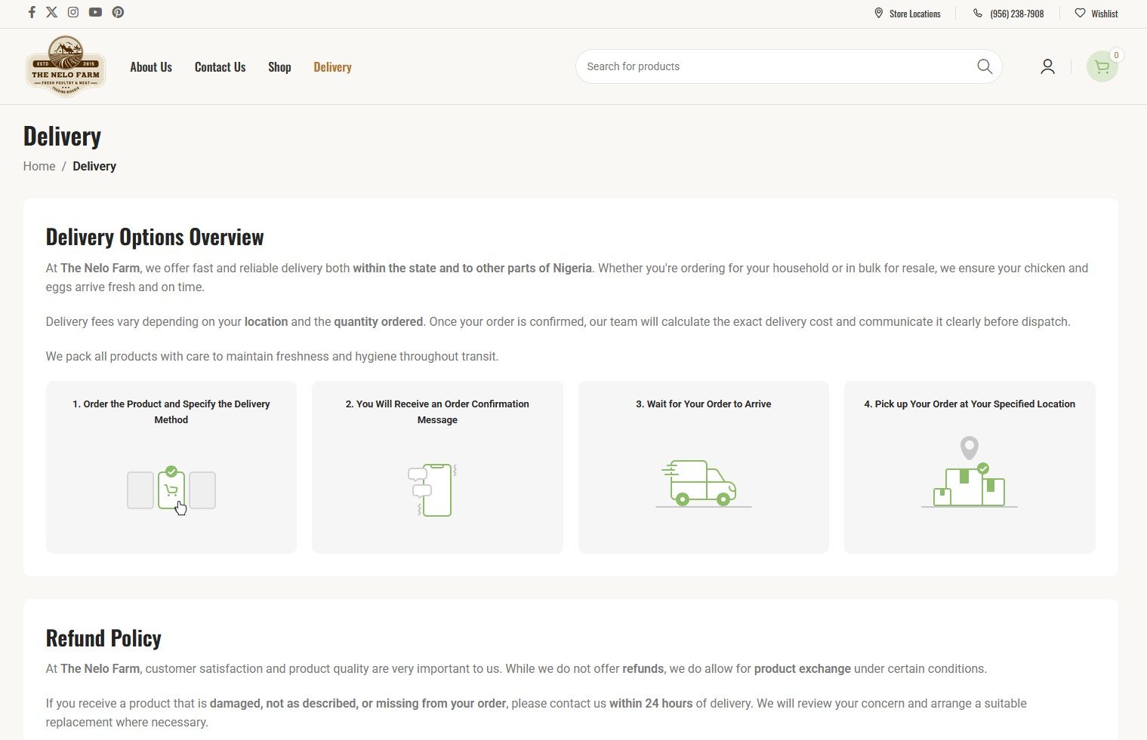Click bold text 'quantity ordered'
The image size is (1147, 740).
coord(378,321)
